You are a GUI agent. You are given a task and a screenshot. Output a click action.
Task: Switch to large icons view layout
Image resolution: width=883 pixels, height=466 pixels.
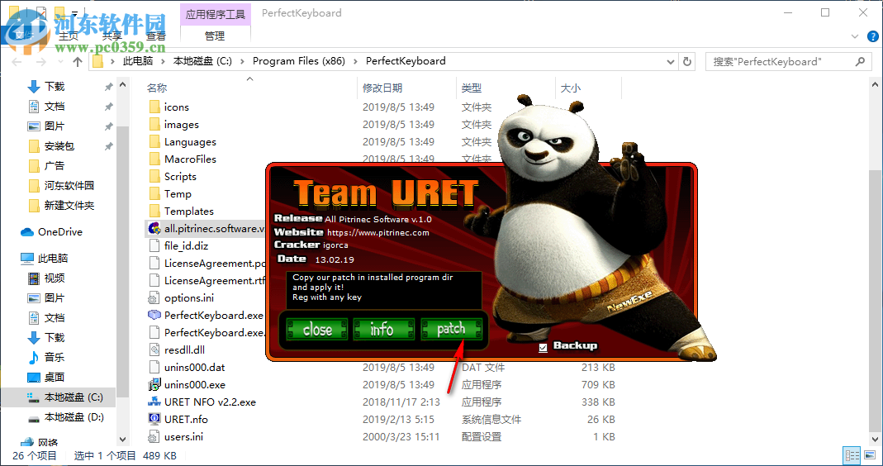(x=870, y=455)
